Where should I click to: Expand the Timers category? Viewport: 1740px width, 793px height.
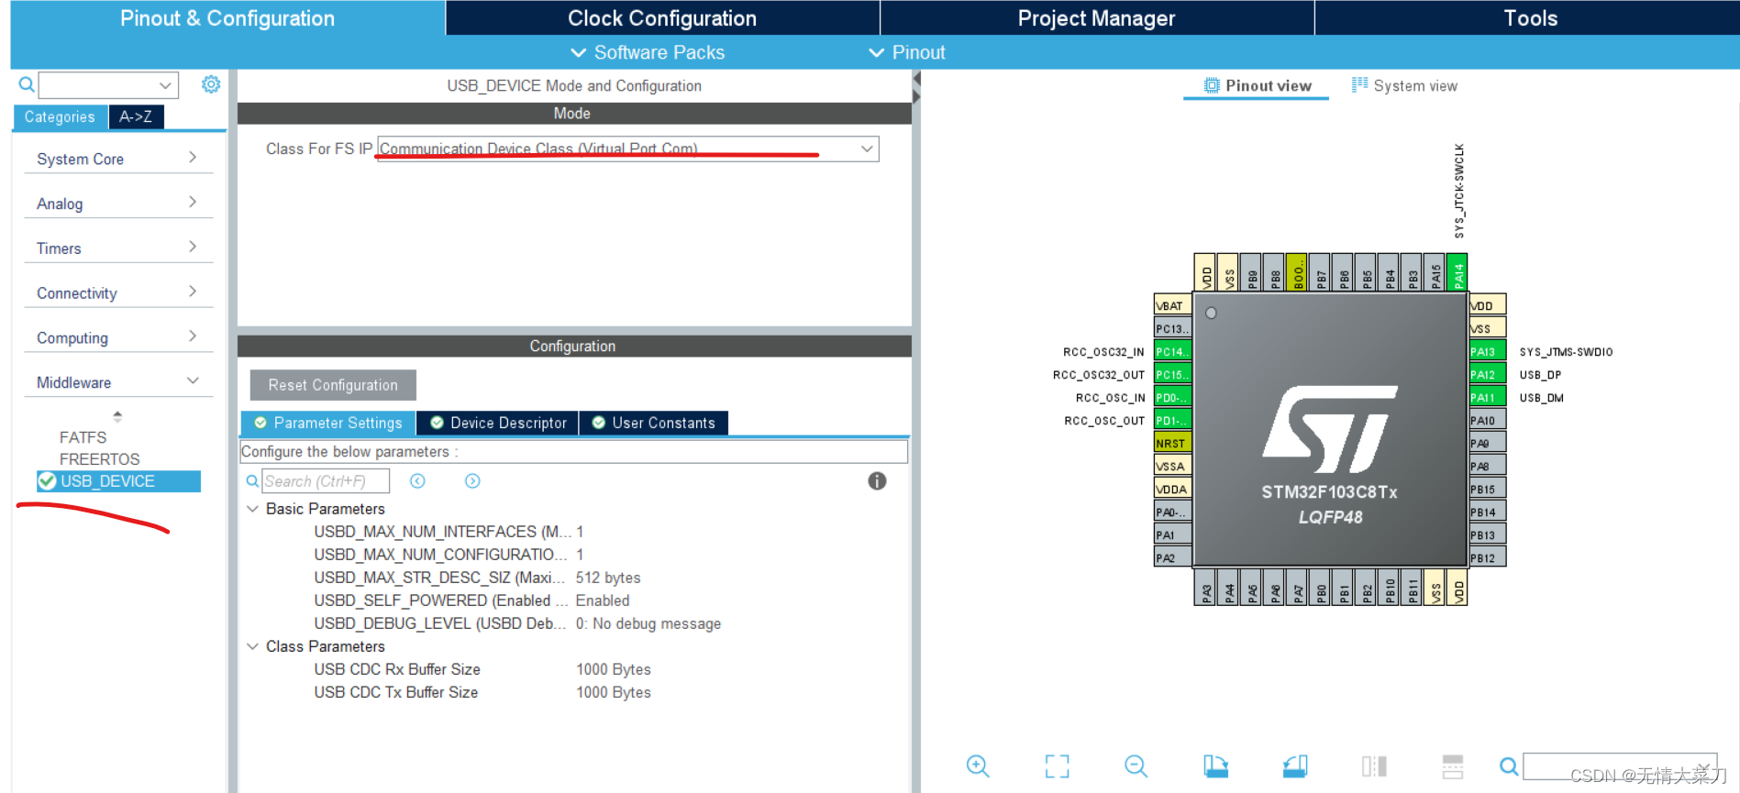point(117,248)
